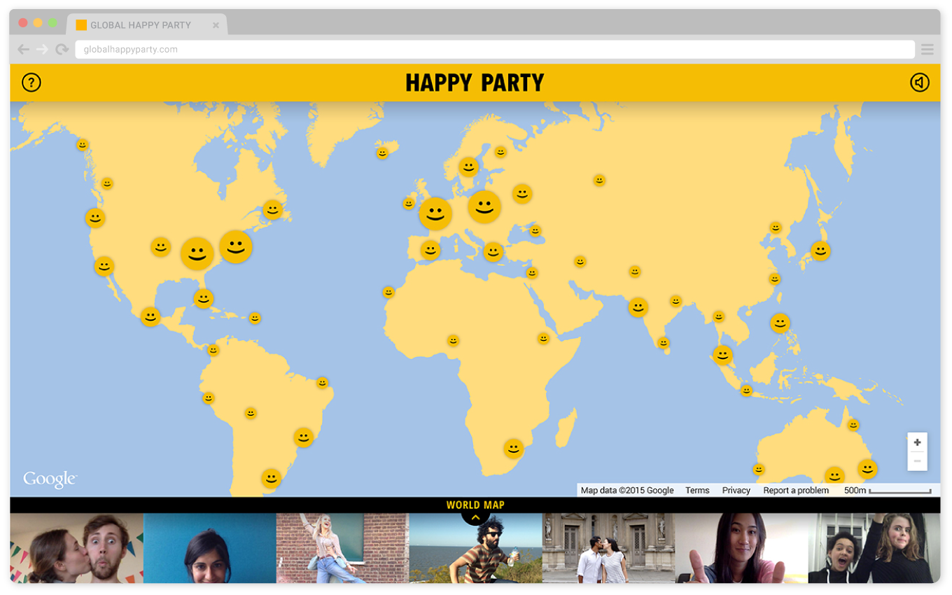Click the smiley over Alaska
952x595 pixels.
coord(83,145)
